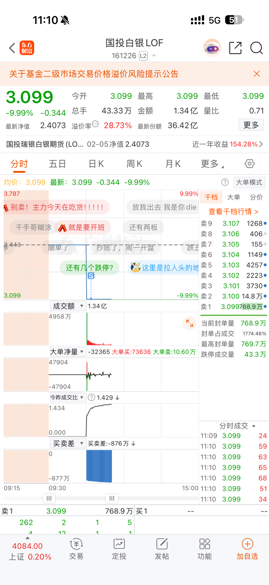Open 国投瑞银白银期货 fund info row
This screenshot has width=269, height=585.
[x=134, y=144]
